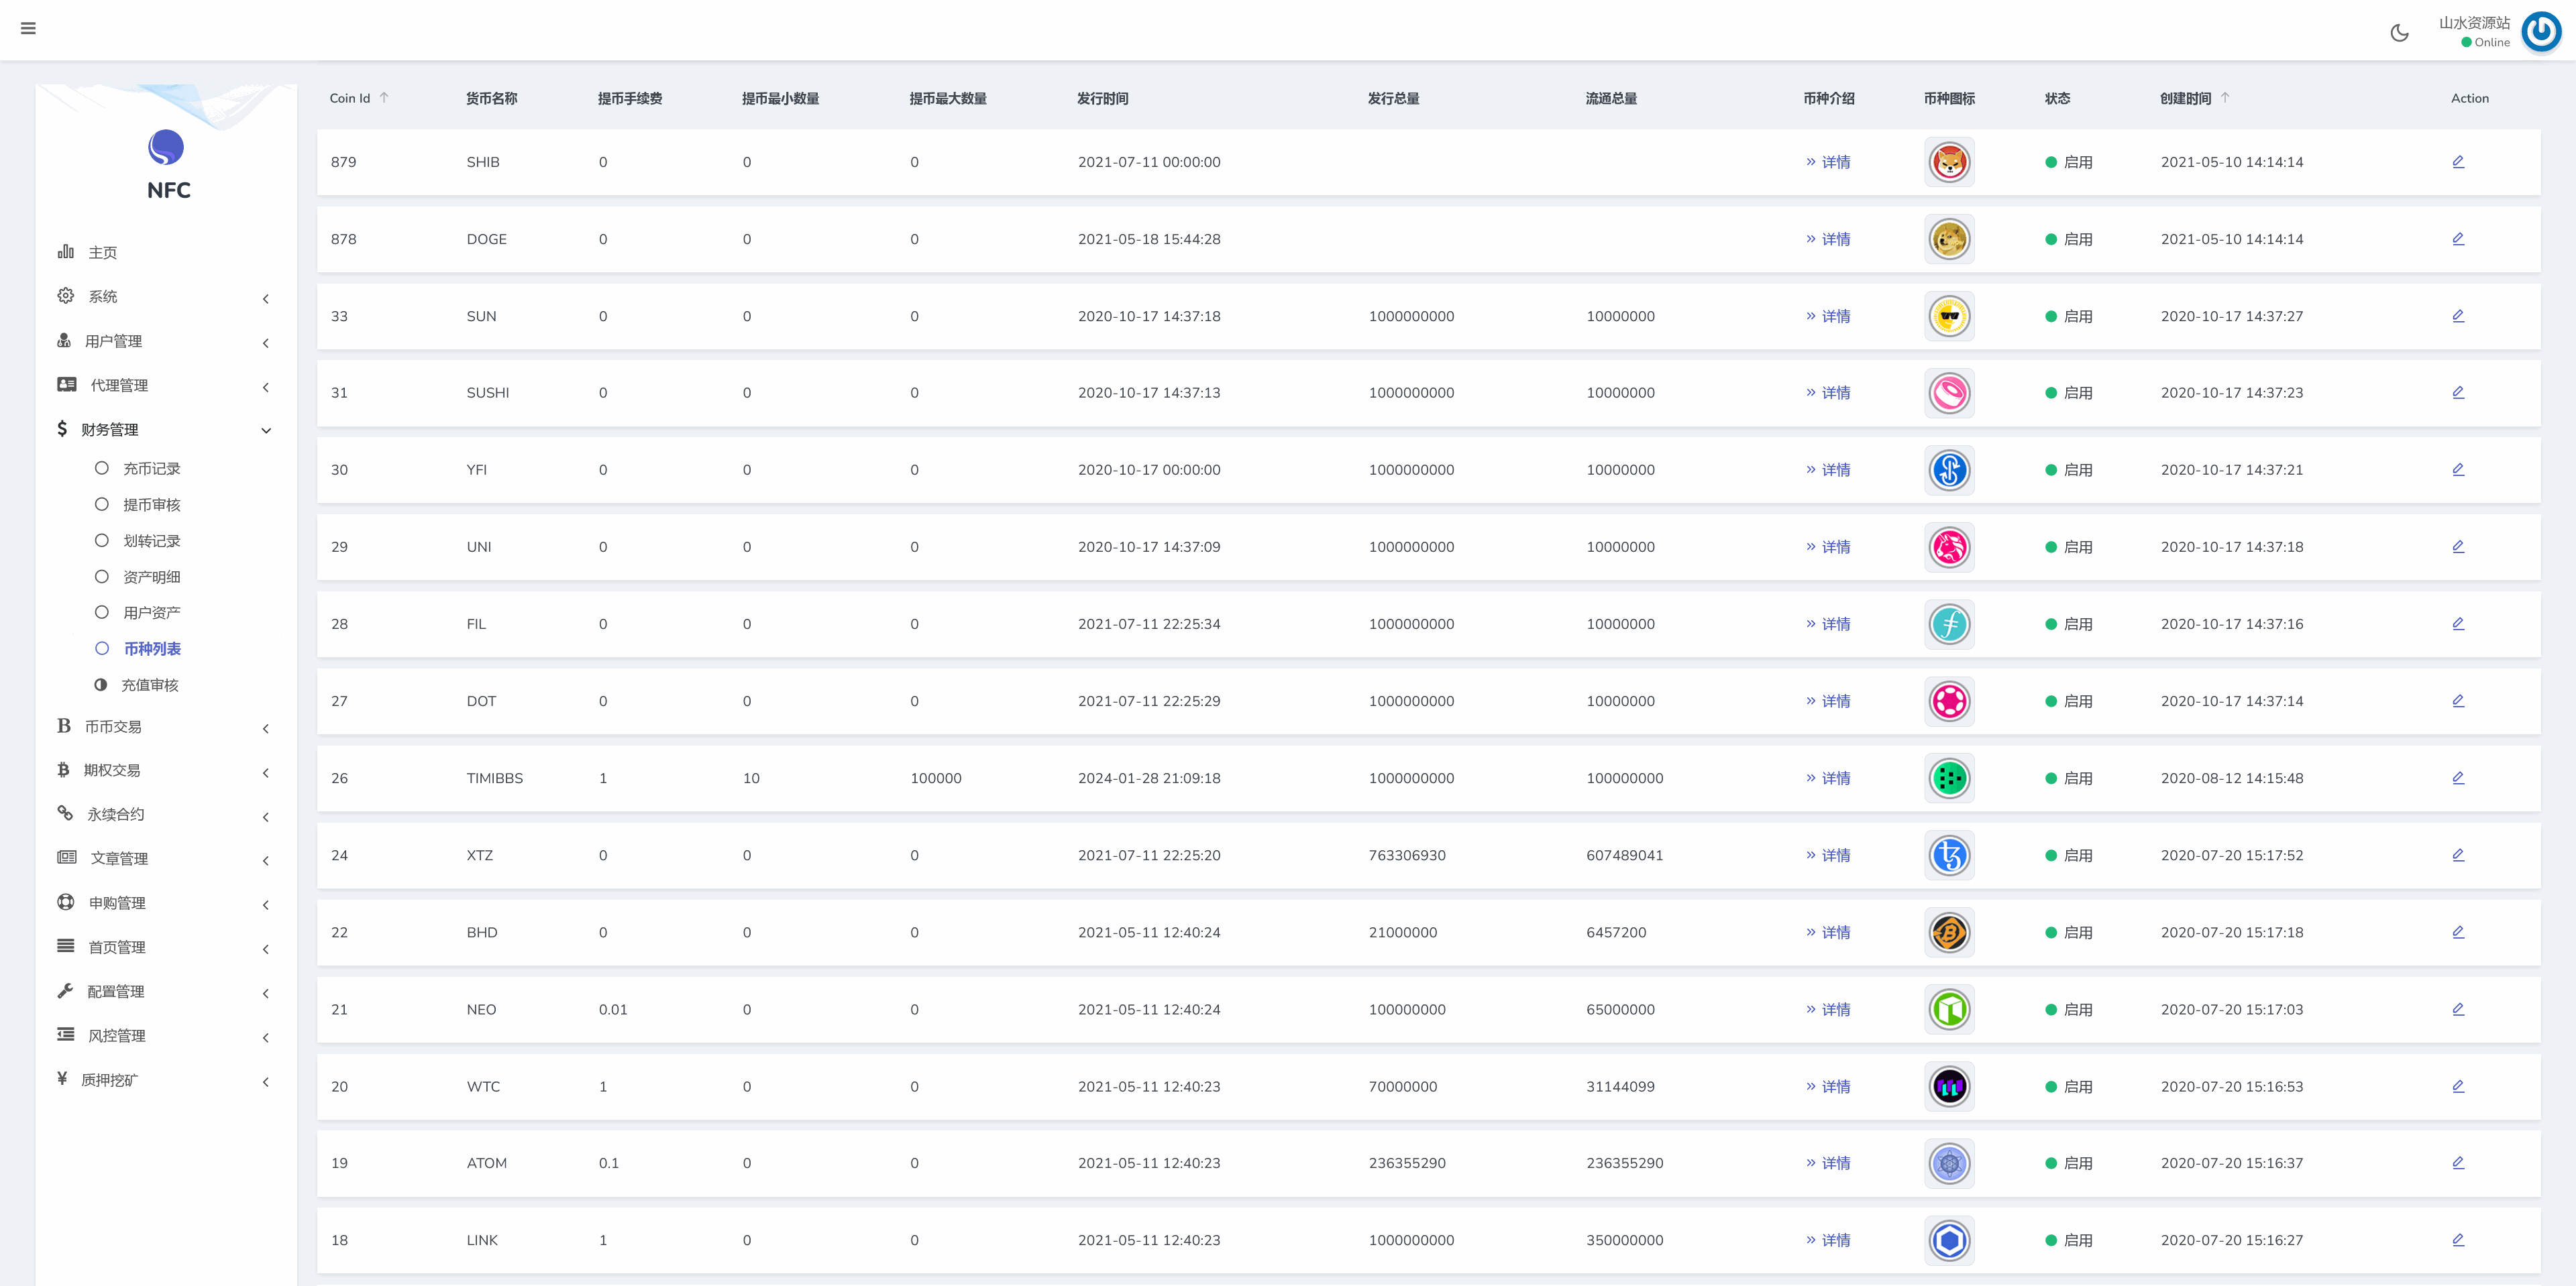The image size is (2576, 1286).
Task: Open 详情 for the NEO coin
Action: coord(1829,1009)
